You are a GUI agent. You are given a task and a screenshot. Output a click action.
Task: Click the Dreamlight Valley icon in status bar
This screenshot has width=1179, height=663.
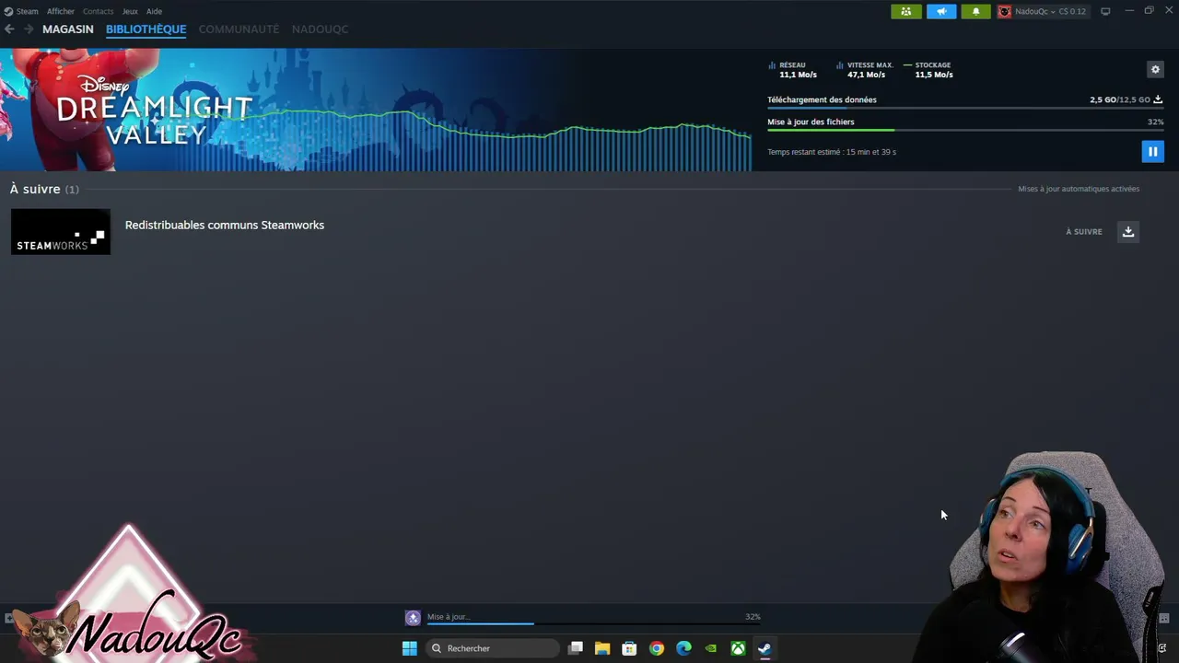point(413,618)
